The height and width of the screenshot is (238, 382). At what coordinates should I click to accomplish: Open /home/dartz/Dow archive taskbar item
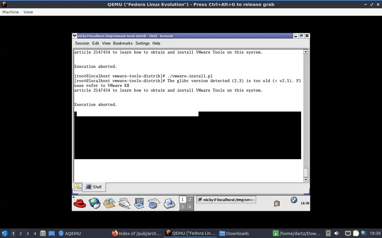[x=297, y=233]
